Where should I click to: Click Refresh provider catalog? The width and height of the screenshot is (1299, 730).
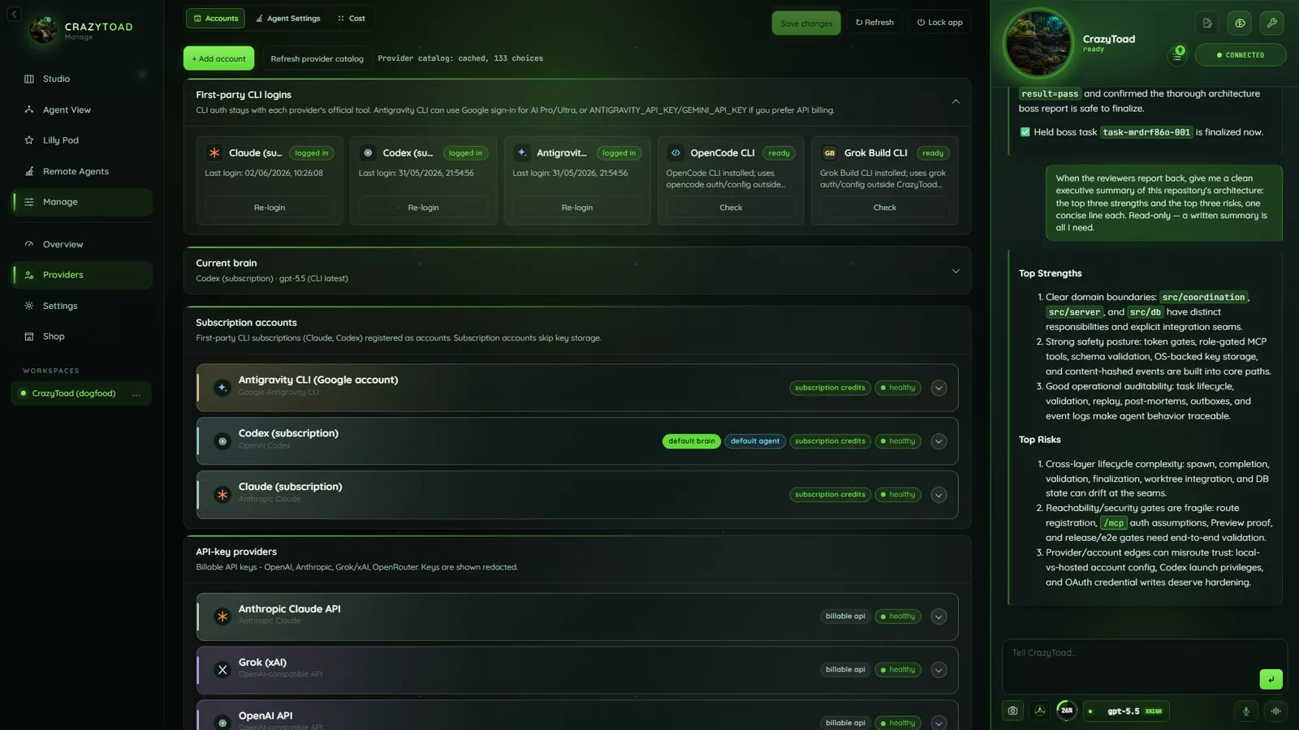[x=317, y=58]
